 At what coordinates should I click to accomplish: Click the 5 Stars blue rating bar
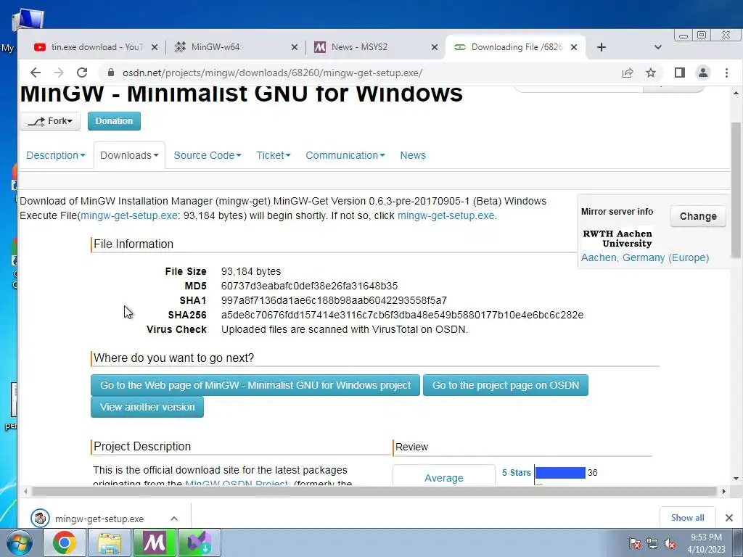point(560,473)
